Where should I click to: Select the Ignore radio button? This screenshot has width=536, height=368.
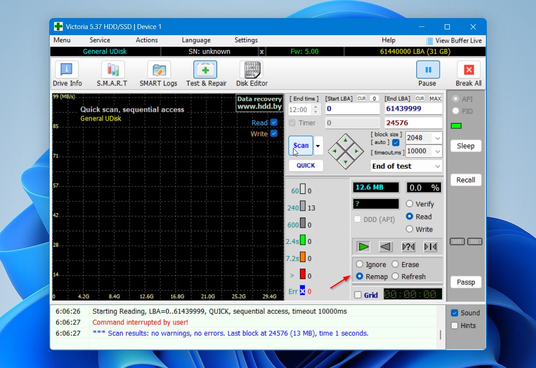(x=360, y=264)
